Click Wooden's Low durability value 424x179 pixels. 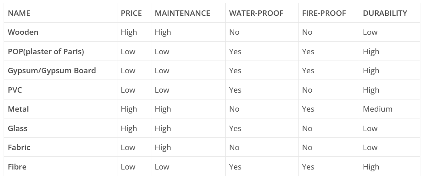(370, 32)
